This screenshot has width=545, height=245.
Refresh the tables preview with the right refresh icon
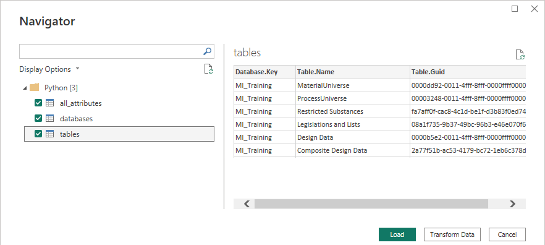point(520,54)
